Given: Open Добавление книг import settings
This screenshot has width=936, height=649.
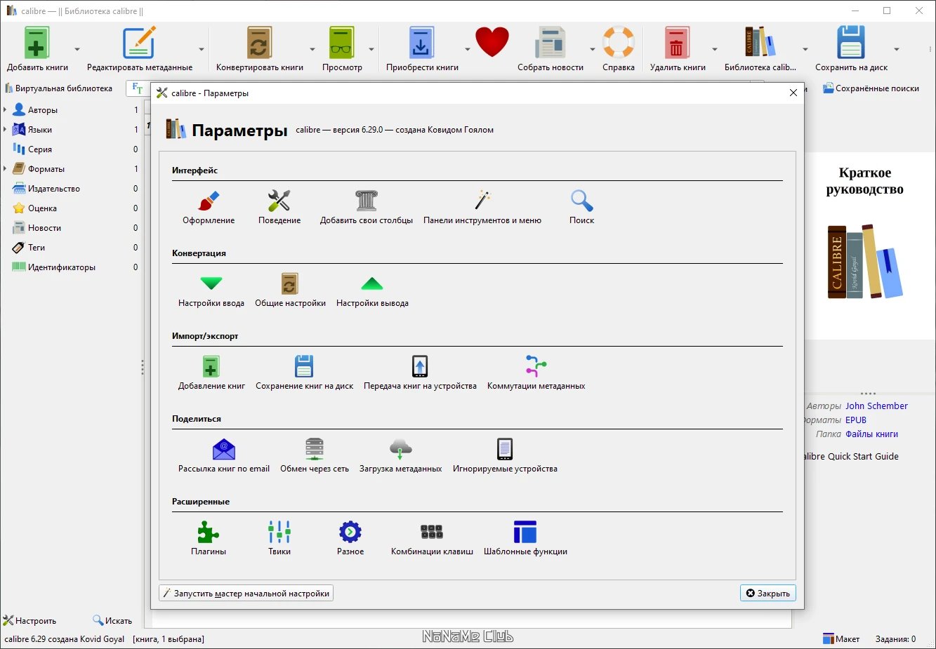Looking at the screenshot, I should (x=211, y=373).
